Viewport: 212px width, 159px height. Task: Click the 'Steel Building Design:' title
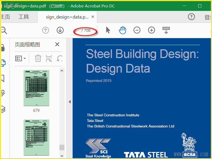[142, 54]
